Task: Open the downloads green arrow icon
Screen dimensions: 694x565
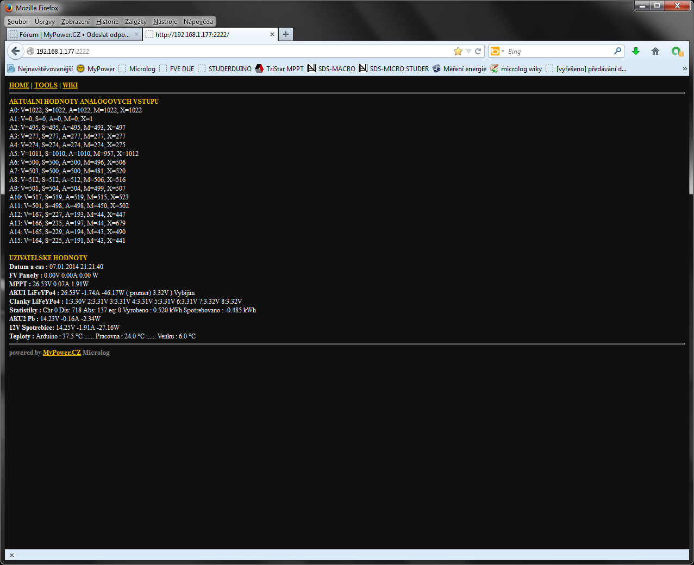Action: pos(636,51)
